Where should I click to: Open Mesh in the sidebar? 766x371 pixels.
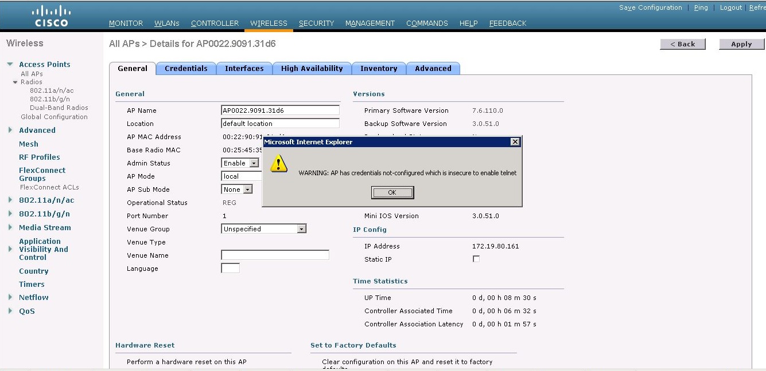[x=29, y=144]
